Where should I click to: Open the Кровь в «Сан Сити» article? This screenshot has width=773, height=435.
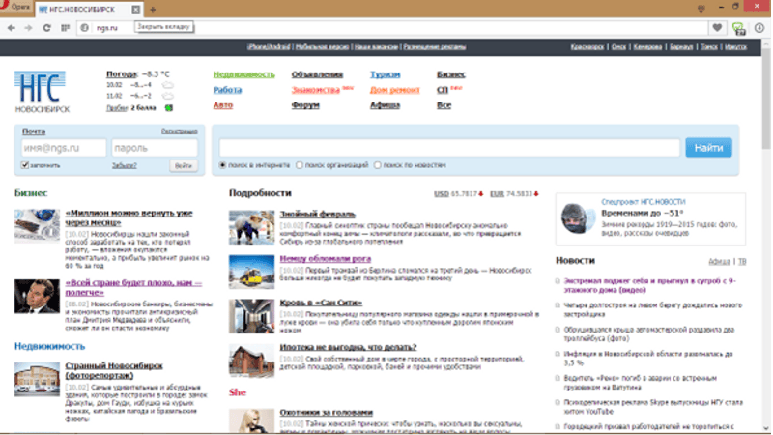tap(321, 303)
